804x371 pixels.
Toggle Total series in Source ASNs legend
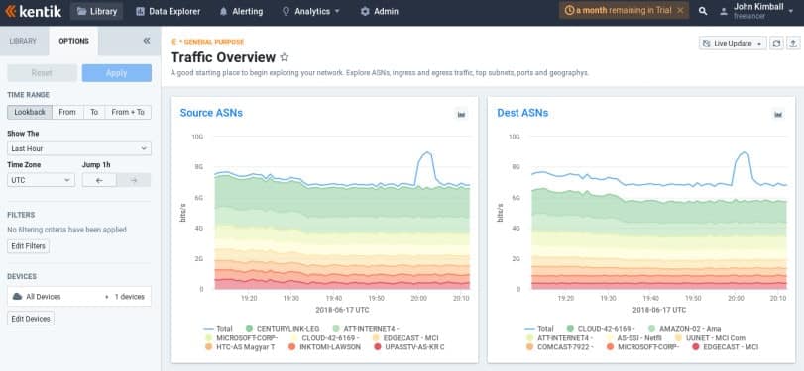point(218,329)
